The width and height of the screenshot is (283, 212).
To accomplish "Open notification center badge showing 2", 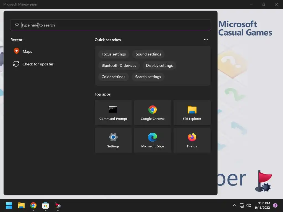I will (x=275, y=205).
